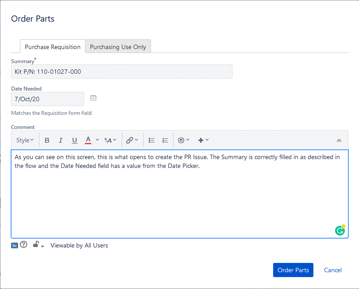Open the comment formatting help icon

pyautogui.click(x=23, y=245)
